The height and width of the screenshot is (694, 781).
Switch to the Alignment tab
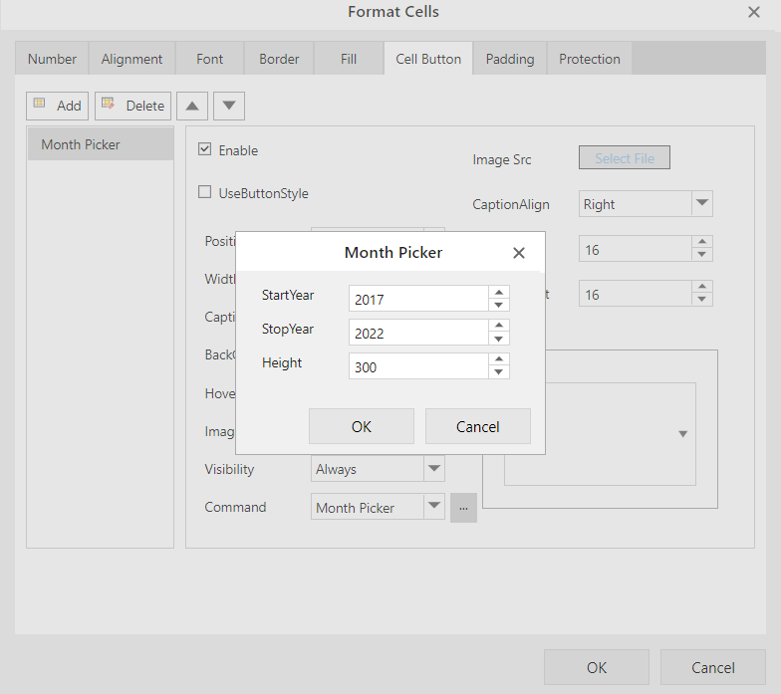tap(131, 59)
